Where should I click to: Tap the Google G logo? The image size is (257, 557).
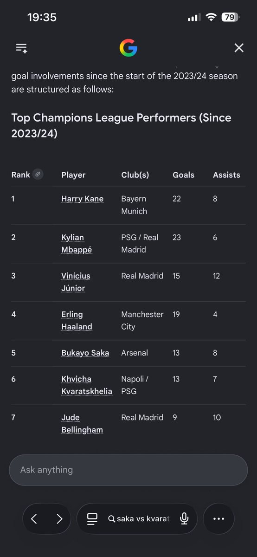coord(128,48)
